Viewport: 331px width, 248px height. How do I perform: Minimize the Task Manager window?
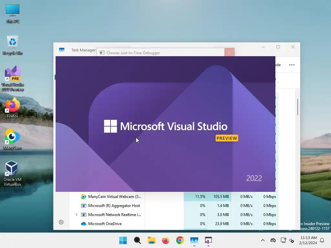tap(263, 47)
